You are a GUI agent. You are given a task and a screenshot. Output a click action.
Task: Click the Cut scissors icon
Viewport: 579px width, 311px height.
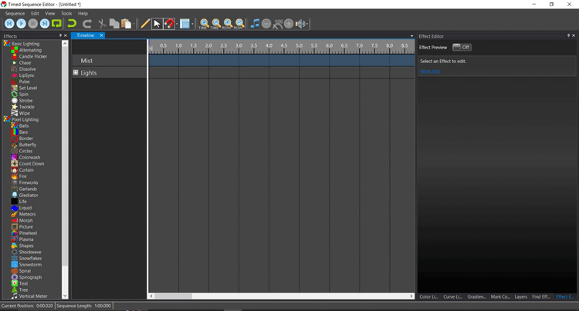point(102,24)
